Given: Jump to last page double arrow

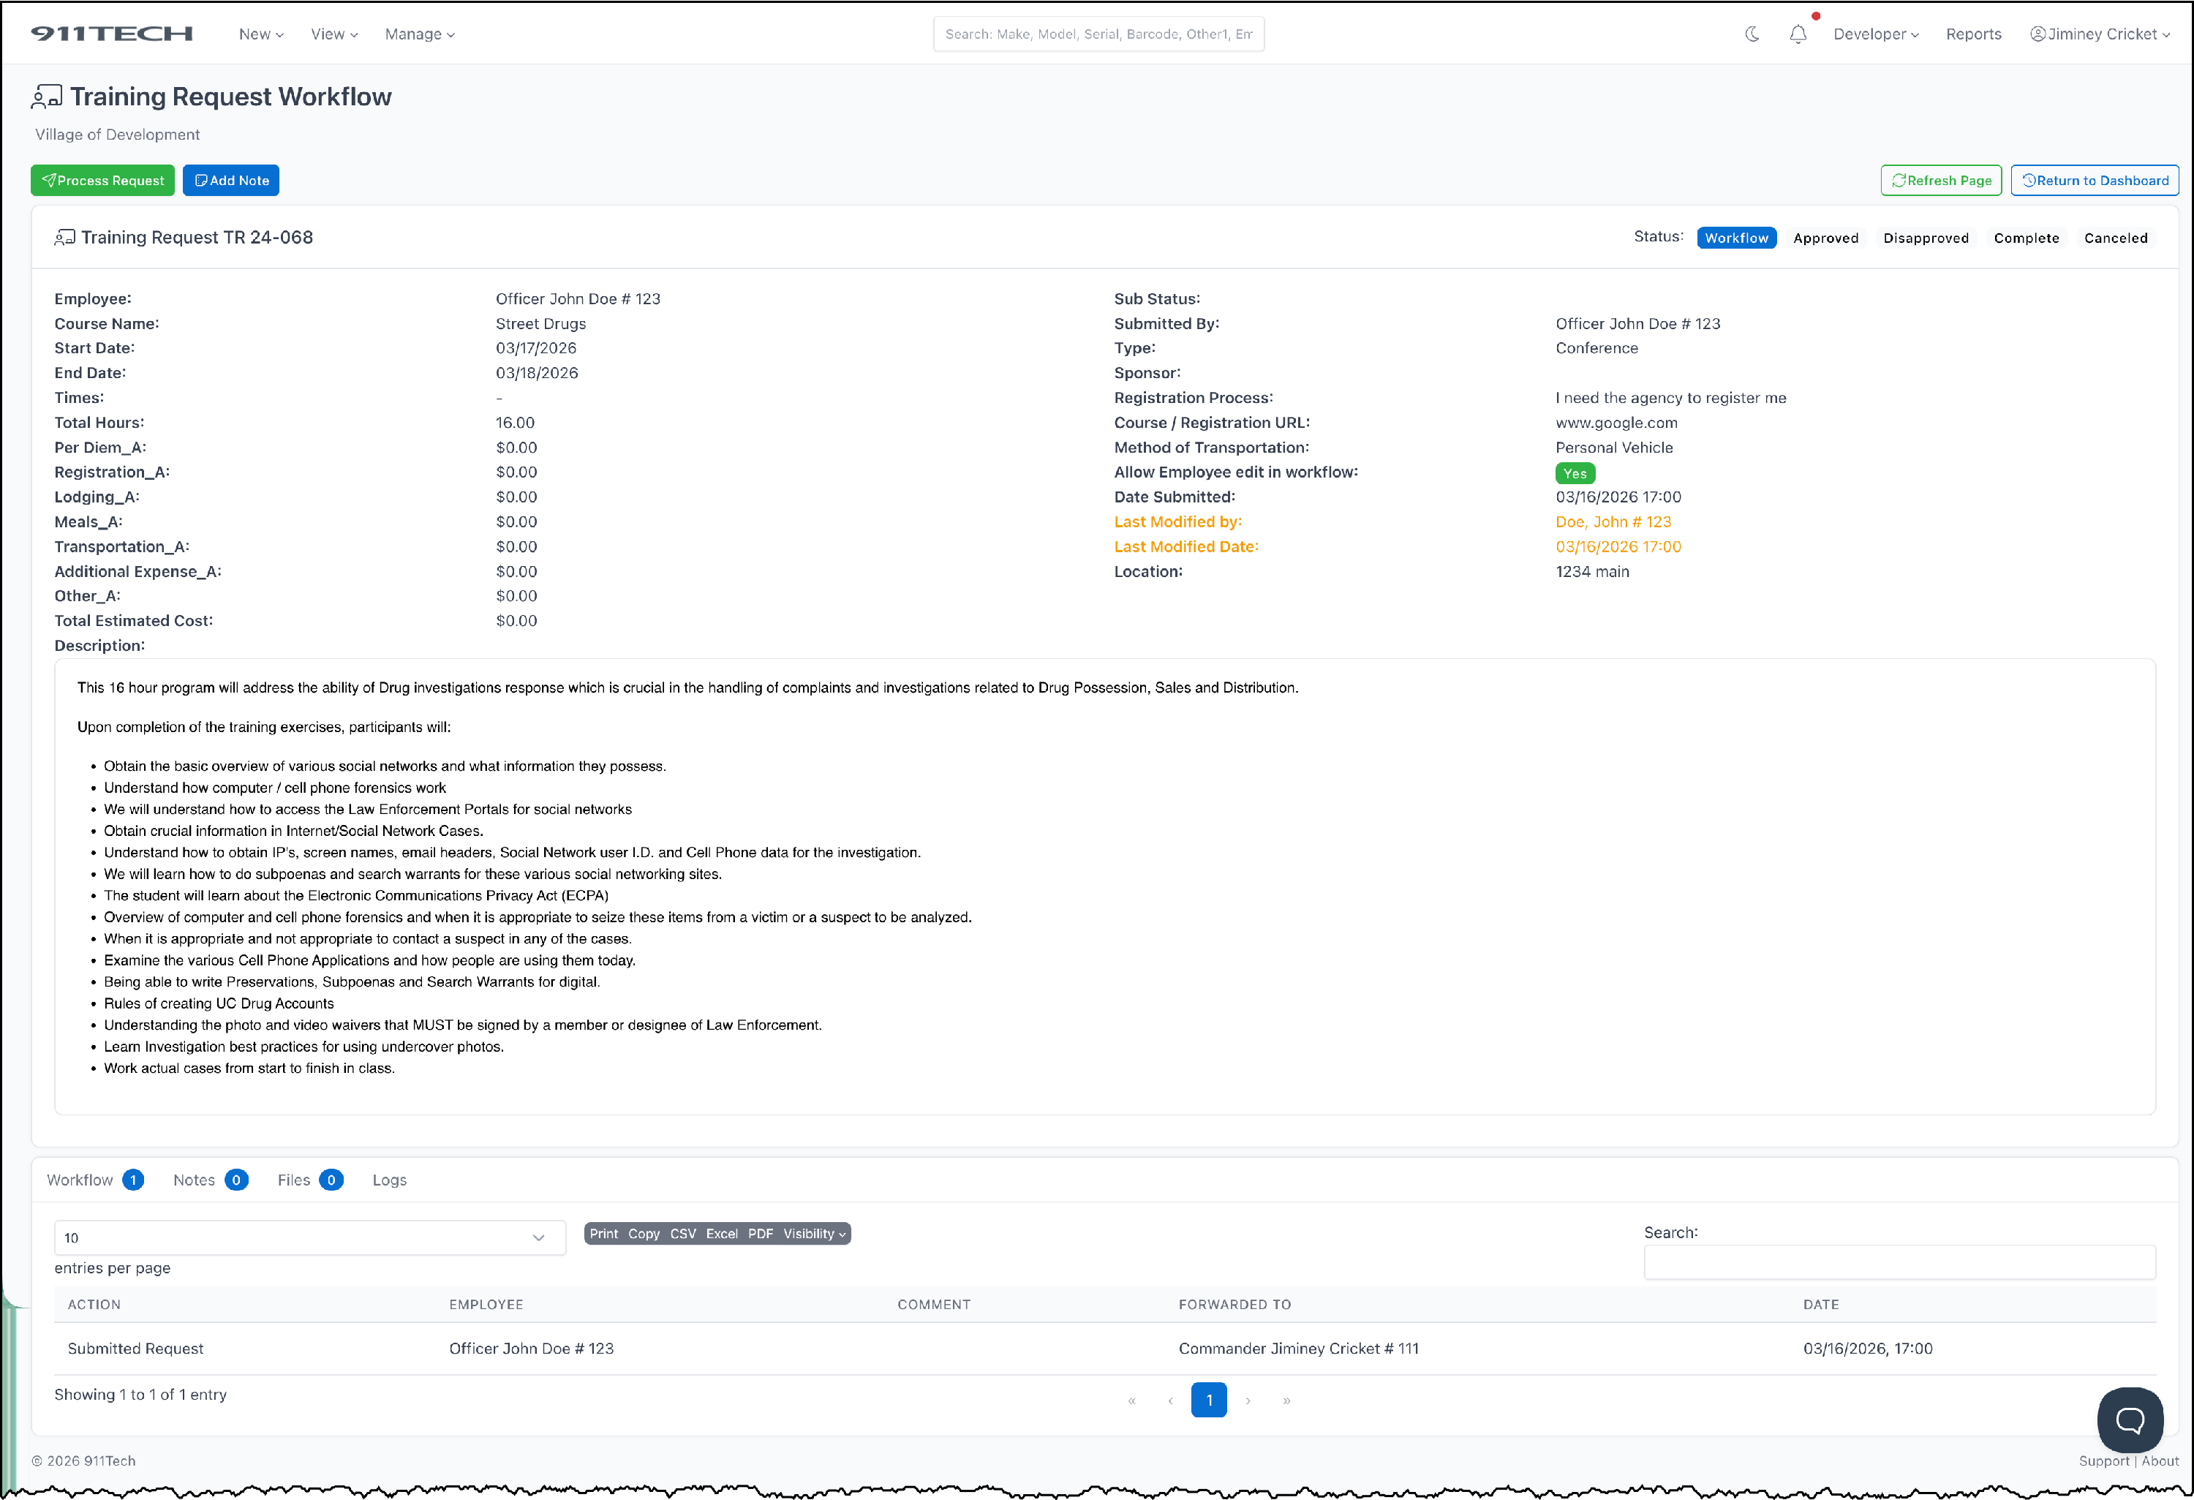Looking at the screenshot, I should tap(1286, 1401).
